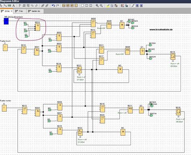Zoom out with the magnifier minus icon
The width and height of the screenshot is (191, 155).
coord(101,6)
